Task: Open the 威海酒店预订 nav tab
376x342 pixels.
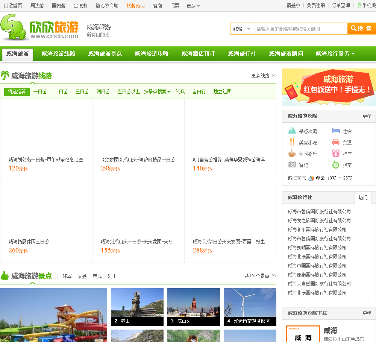Action: pyautogui.click(x=198, y=53)
